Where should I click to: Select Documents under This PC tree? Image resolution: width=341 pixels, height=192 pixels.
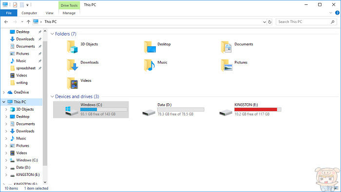coord(25,124)
